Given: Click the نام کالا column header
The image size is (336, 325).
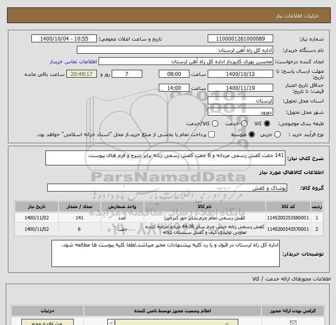Looking at the screenshot, I should pyautogui.click(x=205, y=206).
